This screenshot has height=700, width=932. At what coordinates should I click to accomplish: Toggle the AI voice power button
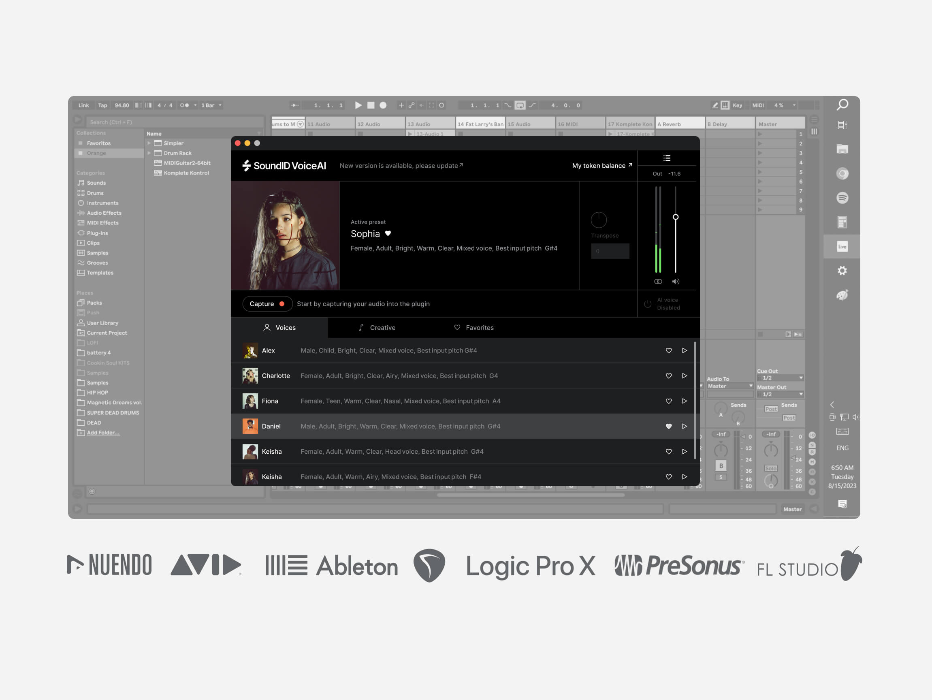[648, 304]
